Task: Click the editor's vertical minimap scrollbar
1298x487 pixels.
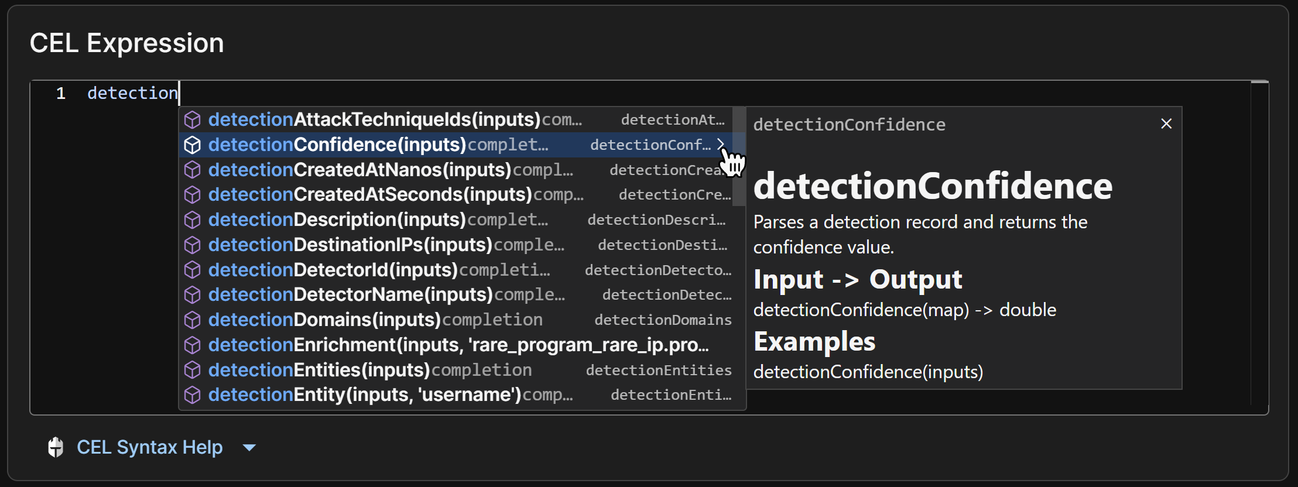Action: 1259,243
